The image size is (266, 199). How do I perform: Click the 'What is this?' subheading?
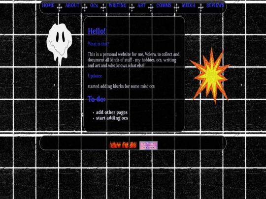coord(99,44)
